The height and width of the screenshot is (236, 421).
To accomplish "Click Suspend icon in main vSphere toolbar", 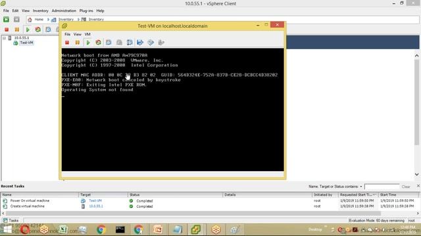I will [17, 29].
